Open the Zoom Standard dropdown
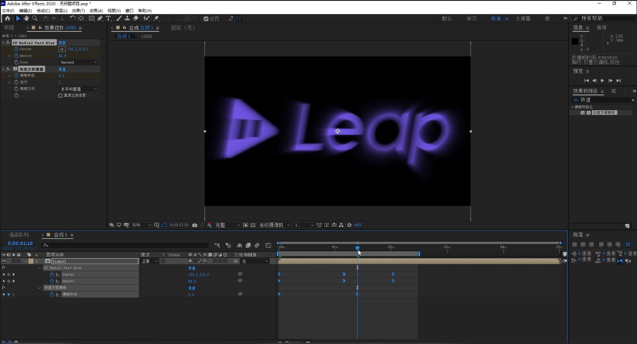The height and width of the screenshot is (344, 637). pos(78,62)
